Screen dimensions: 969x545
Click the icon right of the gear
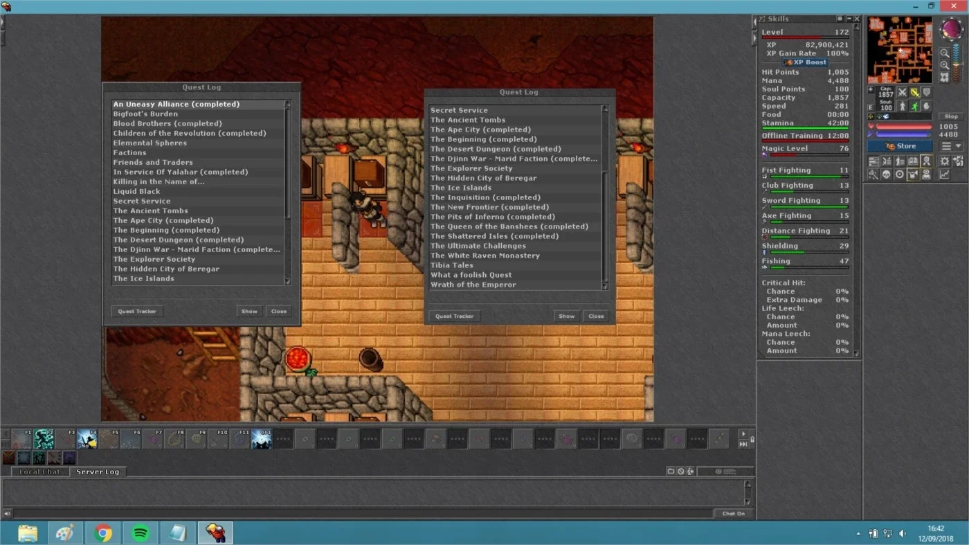coord(958,161)
